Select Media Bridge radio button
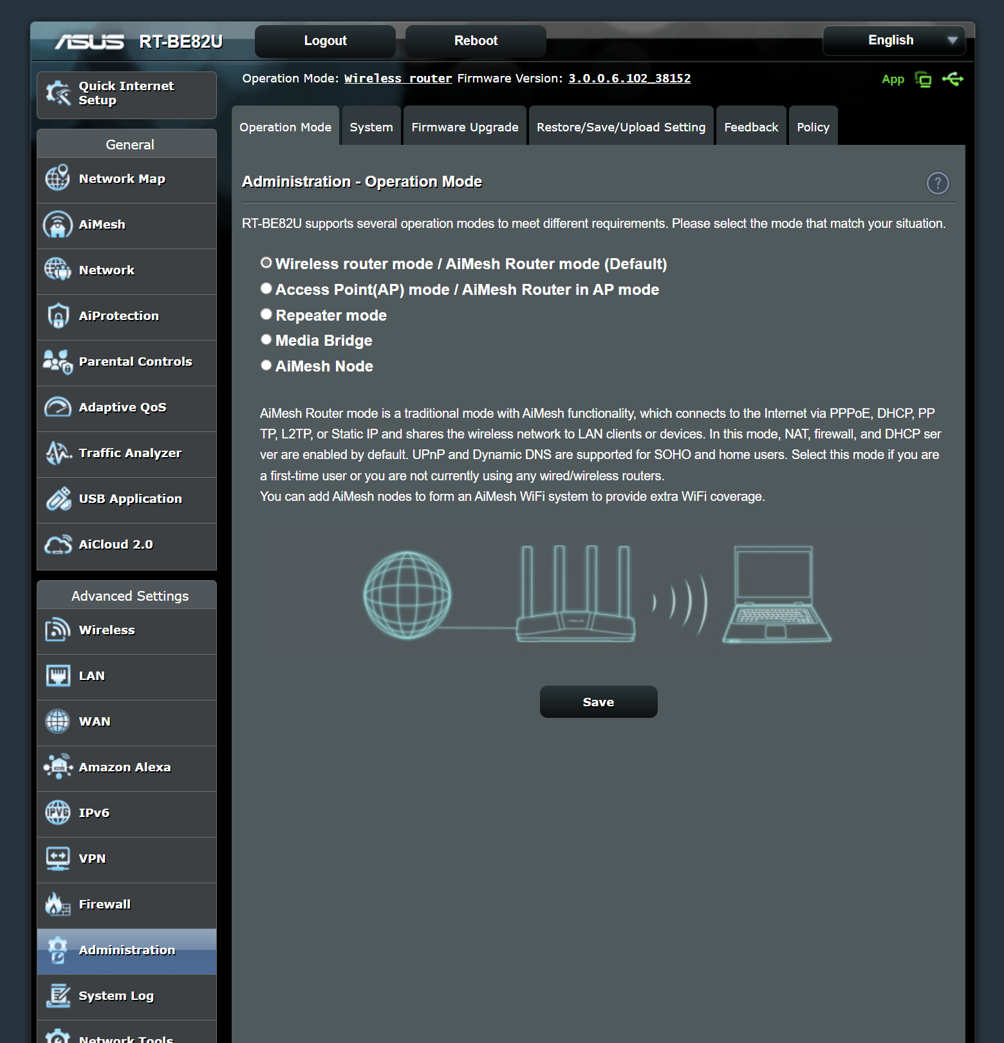 tap(266, 339)
